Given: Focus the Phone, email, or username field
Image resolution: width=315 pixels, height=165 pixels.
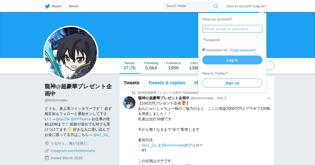Looking at the screenshot, I should pos(232,29).
